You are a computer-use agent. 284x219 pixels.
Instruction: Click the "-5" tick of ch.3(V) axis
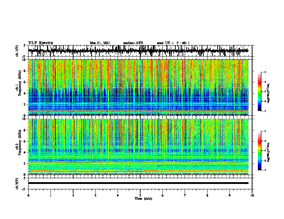pyautogui.click(x=24, y=189)
